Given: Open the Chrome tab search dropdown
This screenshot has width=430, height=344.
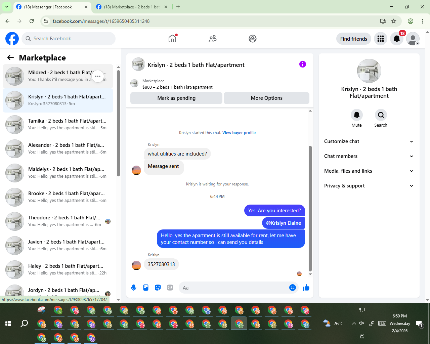Looking at the screenshot, I should click(x=6, y=7).
